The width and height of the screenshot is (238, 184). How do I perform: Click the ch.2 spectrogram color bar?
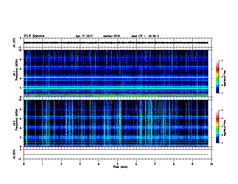pos(217,127)
